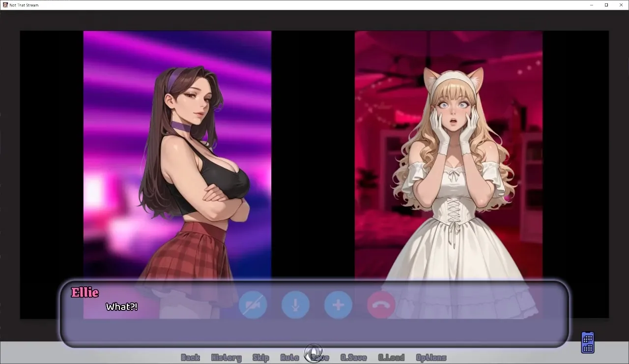Open the Save menu
Screen dimensions: 629x364
click(320, 358)
